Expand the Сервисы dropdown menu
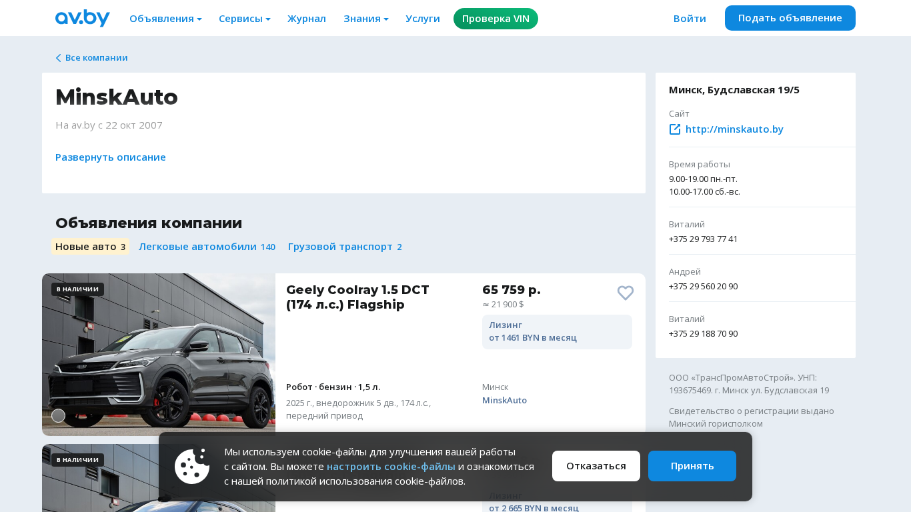Image resolution: width=911 pixels, height=512 pixels. [x=245, y=19]
